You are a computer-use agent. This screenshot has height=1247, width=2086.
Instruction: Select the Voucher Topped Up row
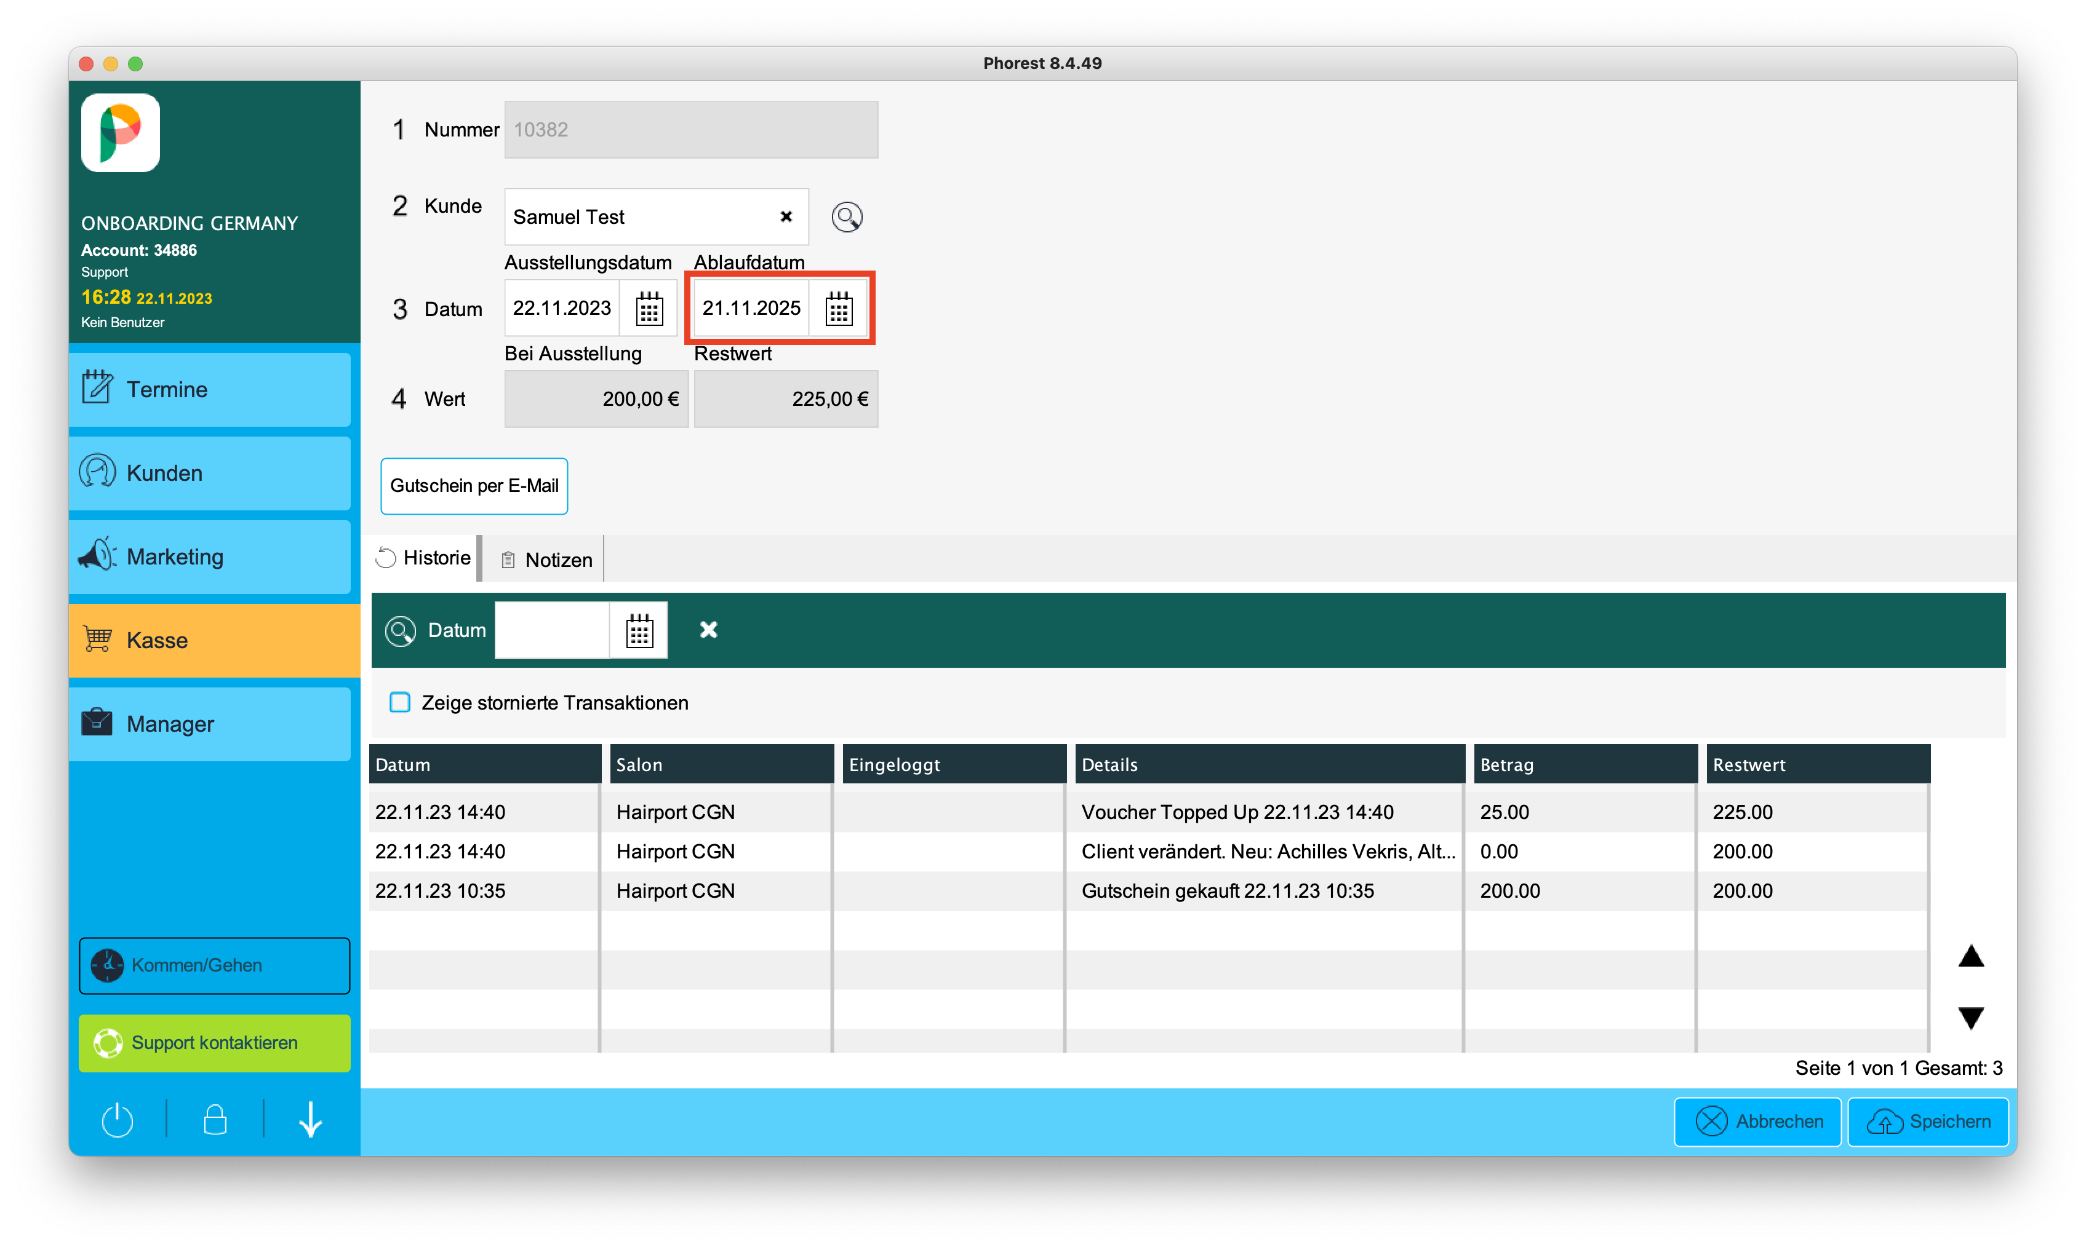click(1148, 812)
